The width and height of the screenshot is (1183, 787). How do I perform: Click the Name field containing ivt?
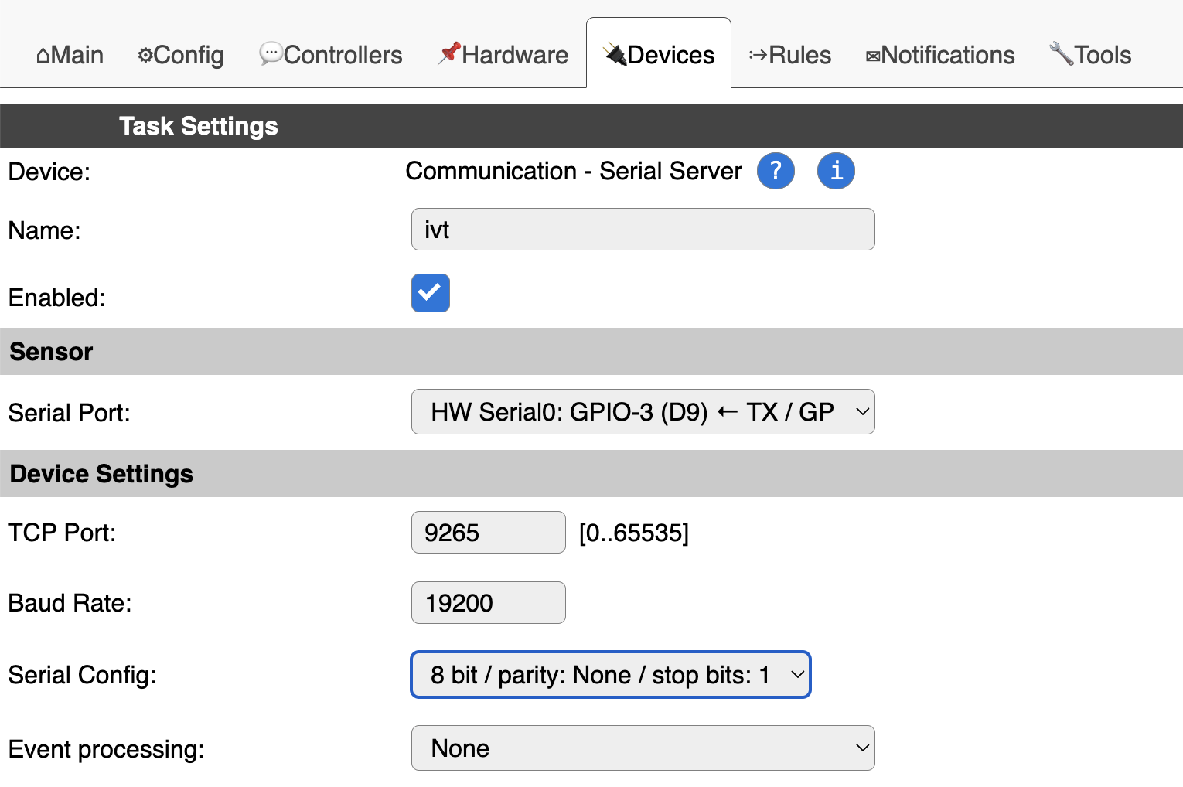[x=643, y=230]
